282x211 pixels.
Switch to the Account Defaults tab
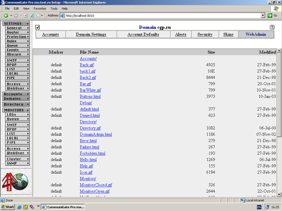[143, 34]
